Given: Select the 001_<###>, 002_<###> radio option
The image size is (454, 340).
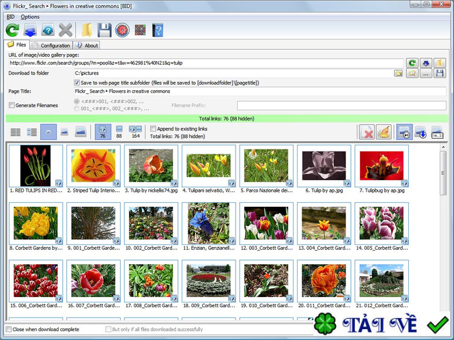Looking at the screenshot, I should (76, 109).
